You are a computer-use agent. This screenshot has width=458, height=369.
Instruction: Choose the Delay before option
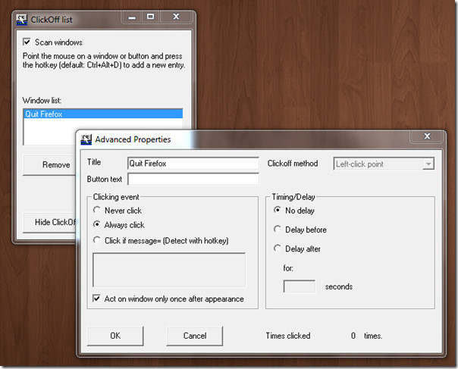pyautogui.click(x=278, y=229)
